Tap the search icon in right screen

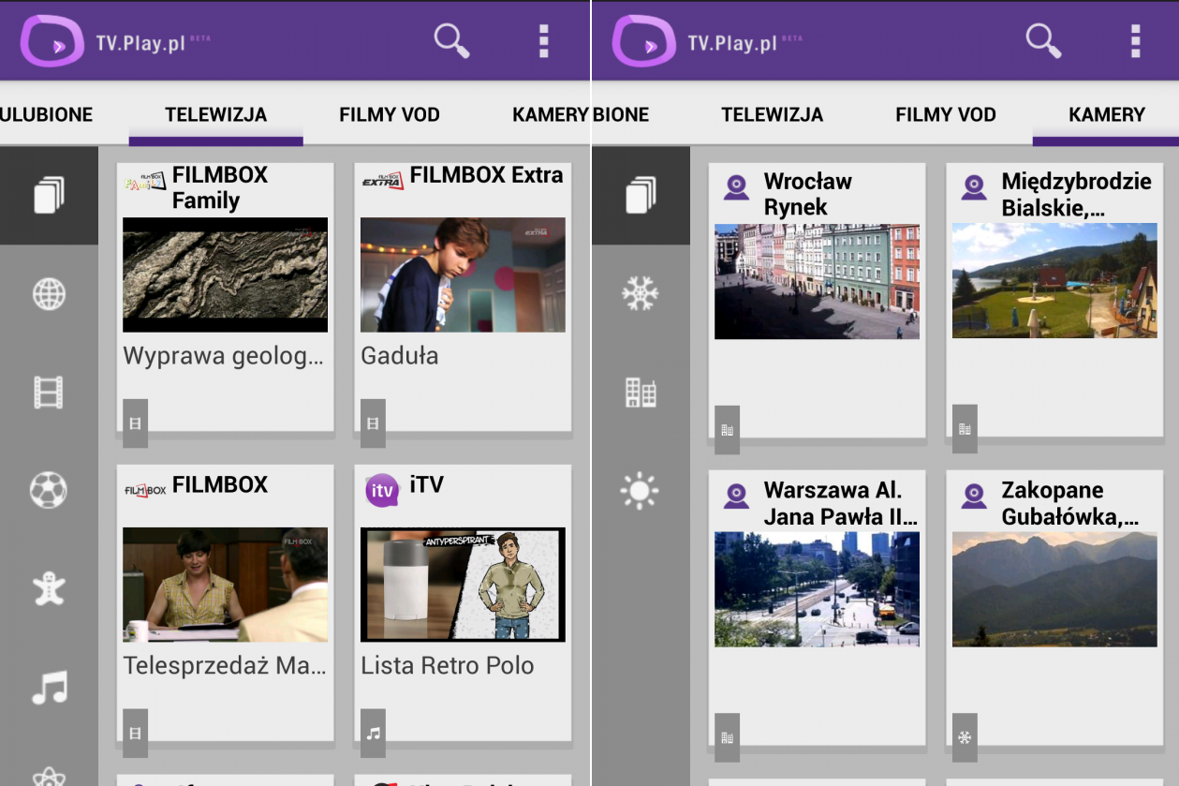pyautogui.click(x=1043, y=41)
